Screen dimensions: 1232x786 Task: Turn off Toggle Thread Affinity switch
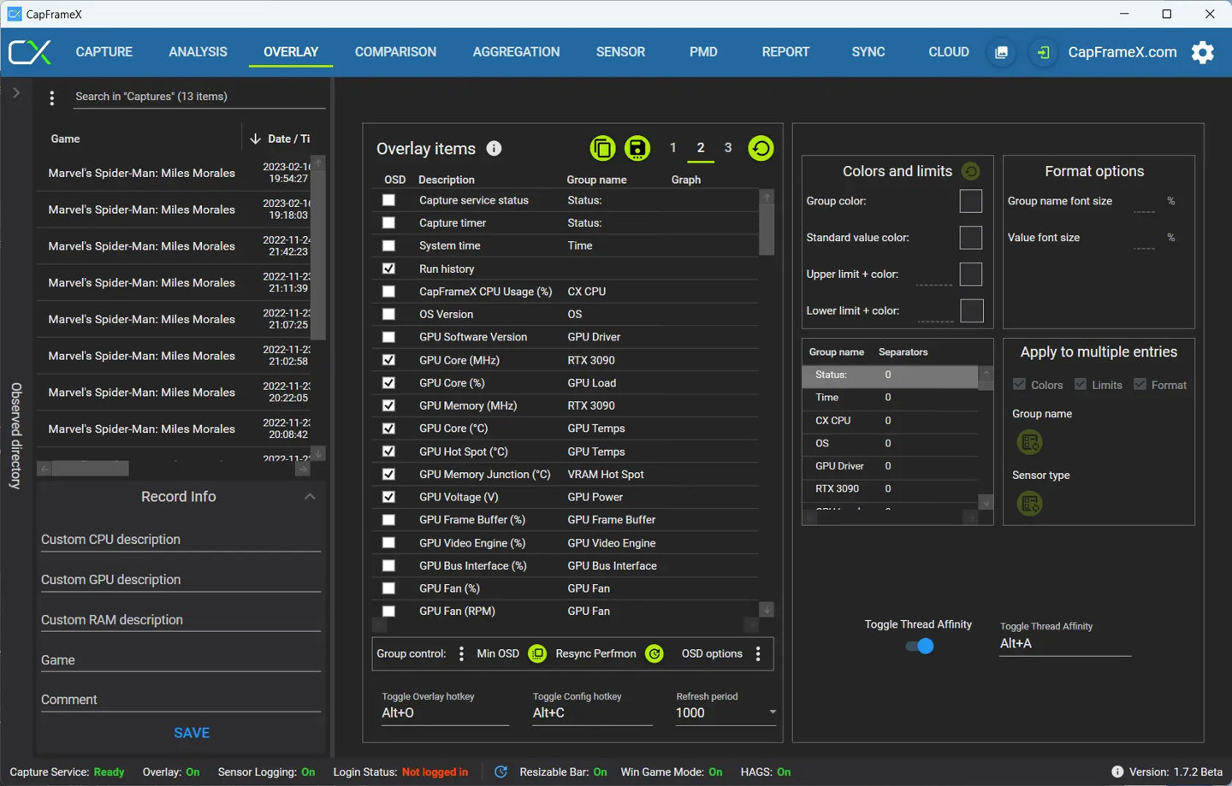[920, 647]
